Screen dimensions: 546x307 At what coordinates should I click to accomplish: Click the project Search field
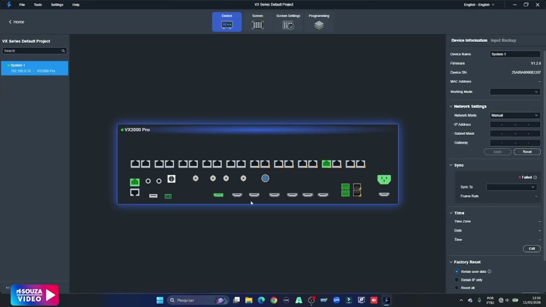tap(34, 51)
